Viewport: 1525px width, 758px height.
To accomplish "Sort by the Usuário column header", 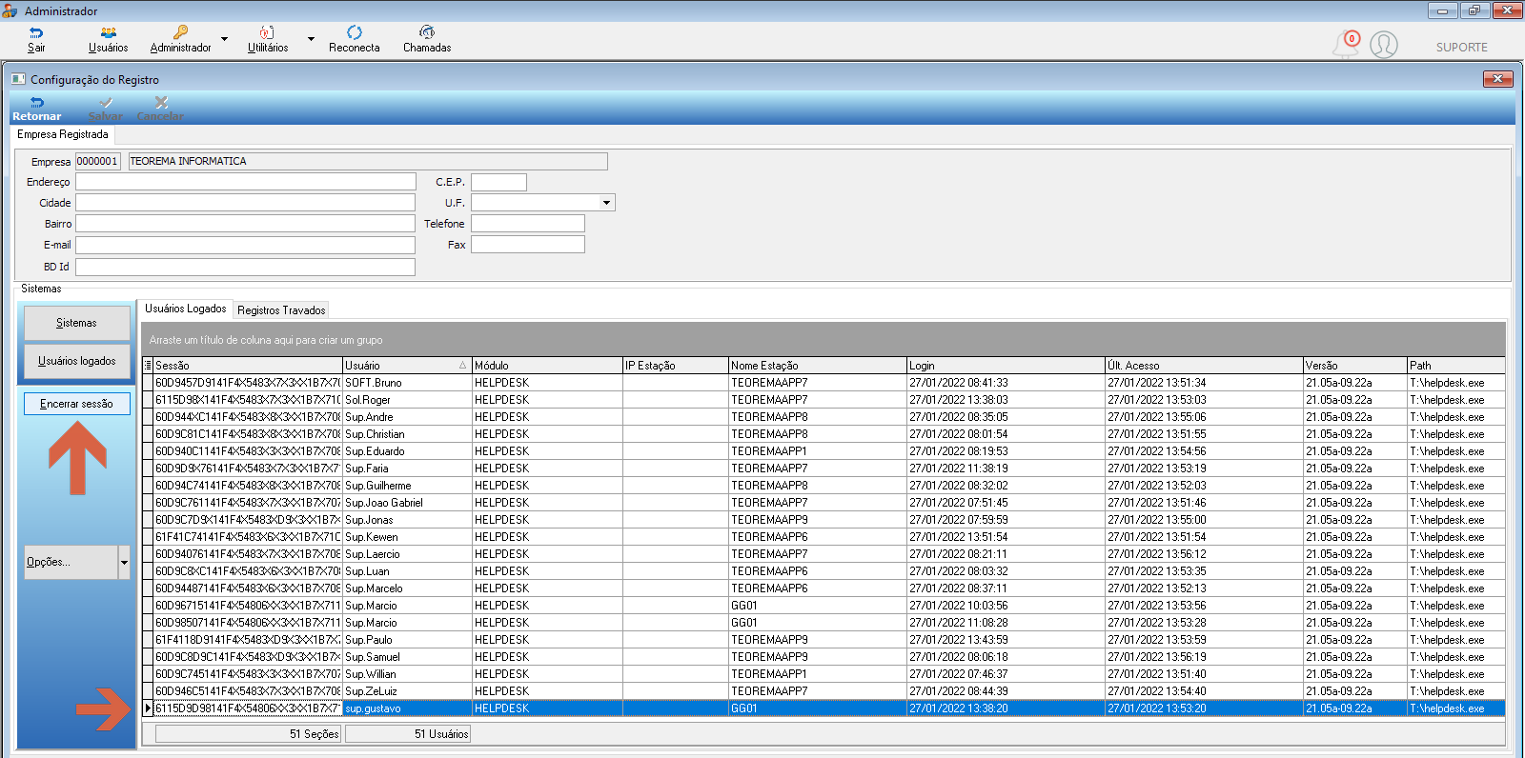I will [x=407, y=366].
